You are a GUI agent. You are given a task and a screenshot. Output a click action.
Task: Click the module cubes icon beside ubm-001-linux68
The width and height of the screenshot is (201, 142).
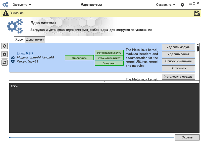pos(13,58)
